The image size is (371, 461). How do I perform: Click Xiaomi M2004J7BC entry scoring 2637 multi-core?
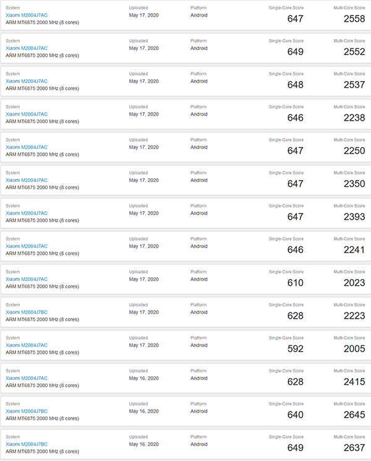pos(27,444)
